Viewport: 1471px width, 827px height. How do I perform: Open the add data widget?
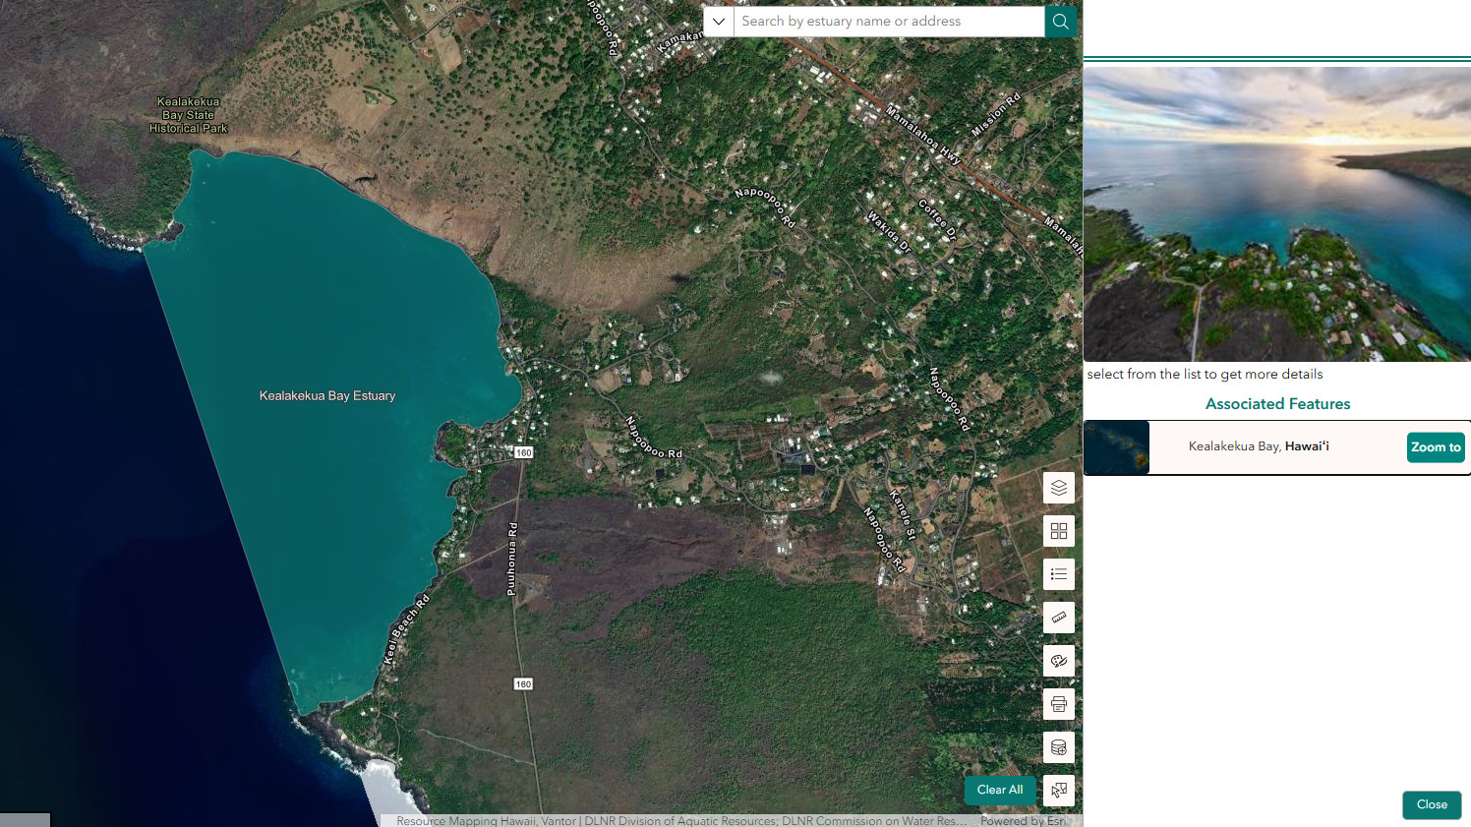coord(1058,747)
